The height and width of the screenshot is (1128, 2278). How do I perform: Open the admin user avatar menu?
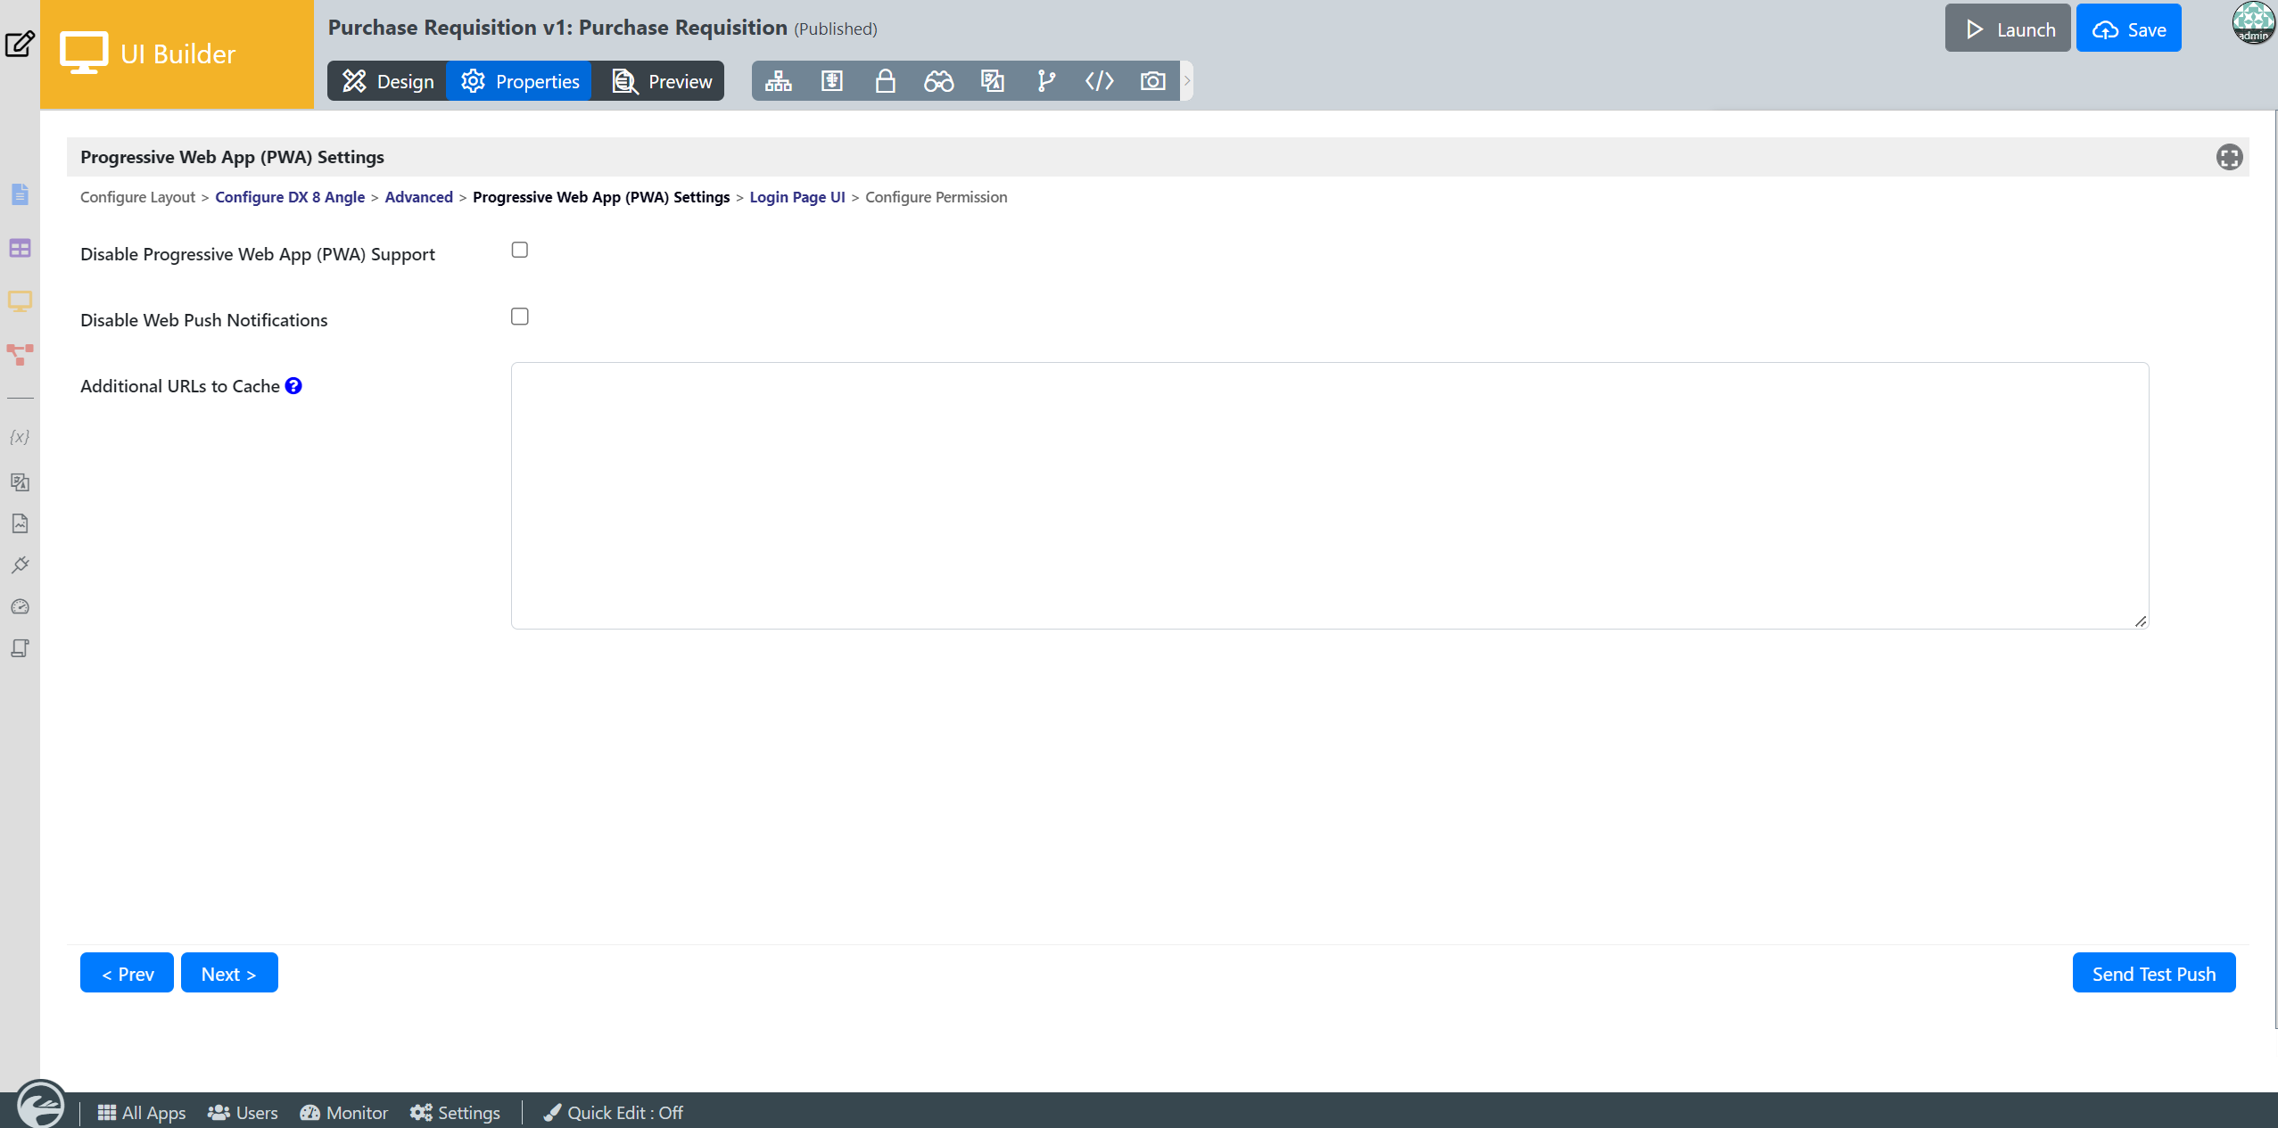2253,23
